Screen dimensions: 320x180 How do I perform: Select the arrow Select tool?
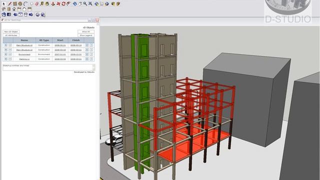[3, 3]
